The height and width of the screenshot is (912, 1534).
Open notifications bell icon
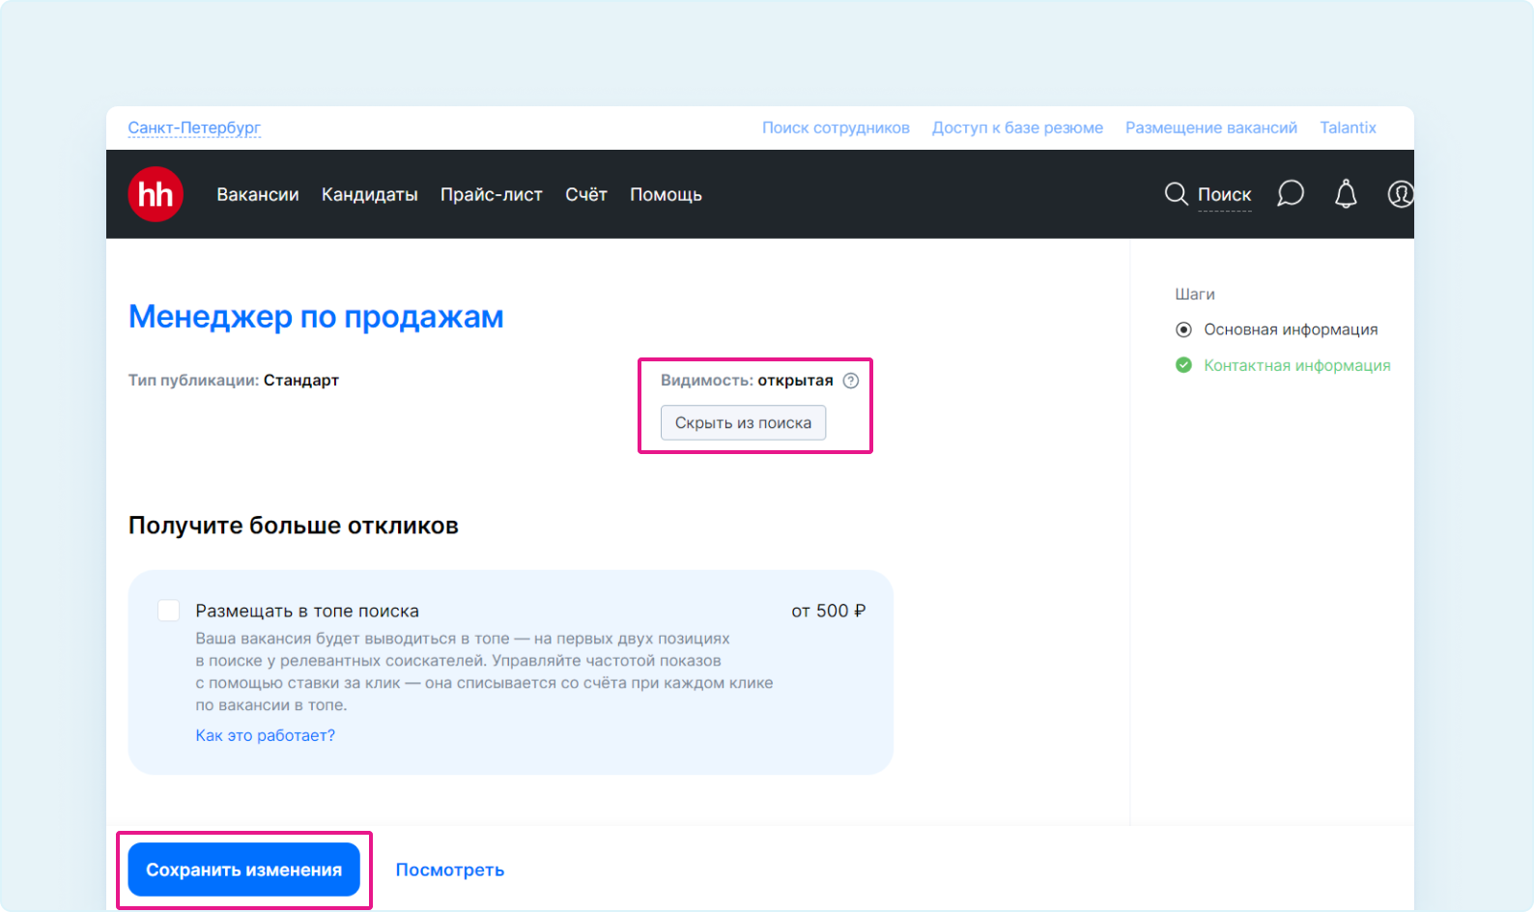click(x=1346, y=194)
